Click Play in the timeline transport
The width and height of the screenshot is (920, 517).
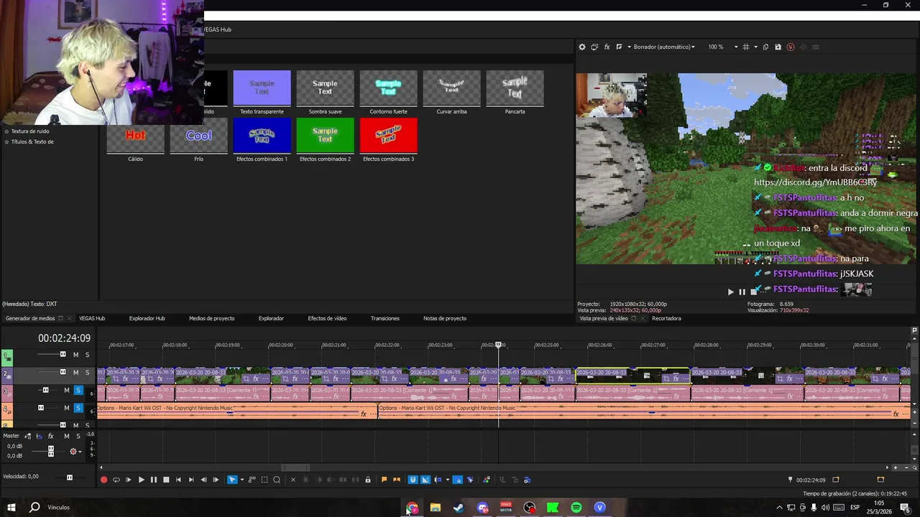tap(141, 480)
